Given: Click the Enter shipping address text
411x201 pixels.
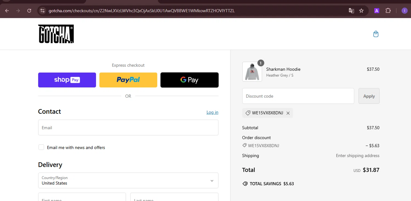Looking at the screenshot, I should pyautogui.click(x=358, y=155).
